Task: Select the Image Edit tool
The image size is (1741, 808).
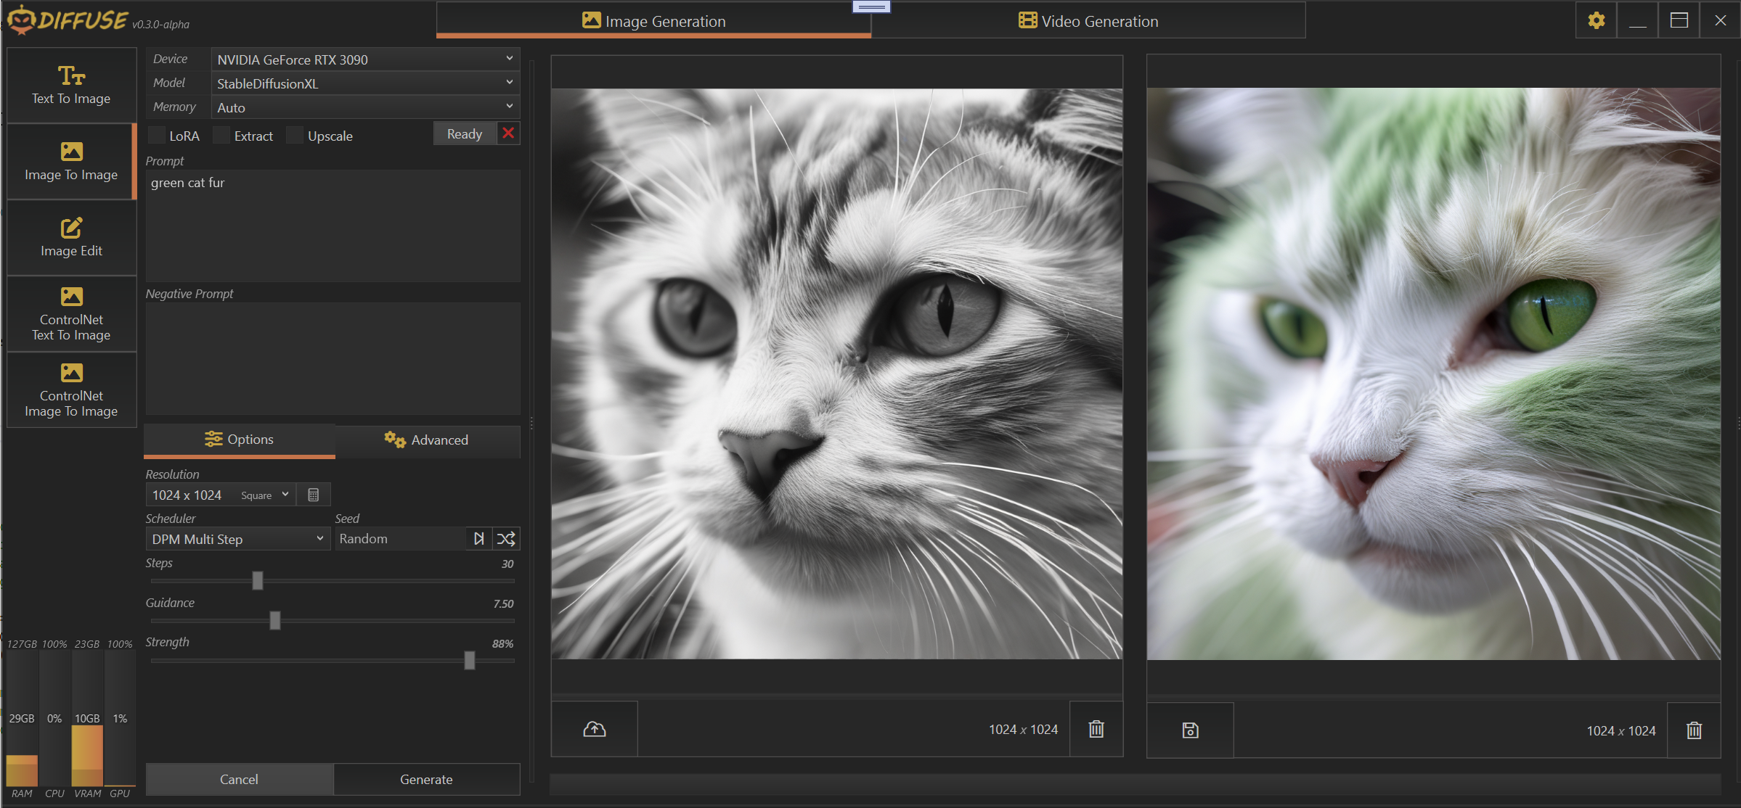Action: click(71, 237)
